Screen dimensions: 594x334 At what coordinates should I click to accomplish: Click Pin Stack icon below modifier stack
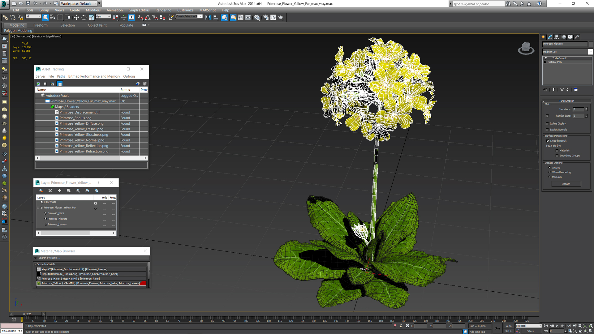click(546, 90)
